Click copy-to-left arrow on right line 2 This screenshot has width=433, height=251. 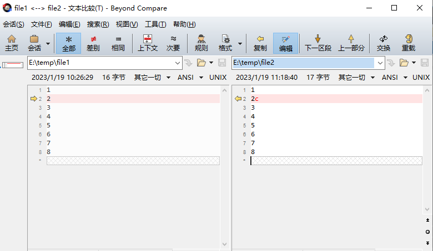coord(238,99)
